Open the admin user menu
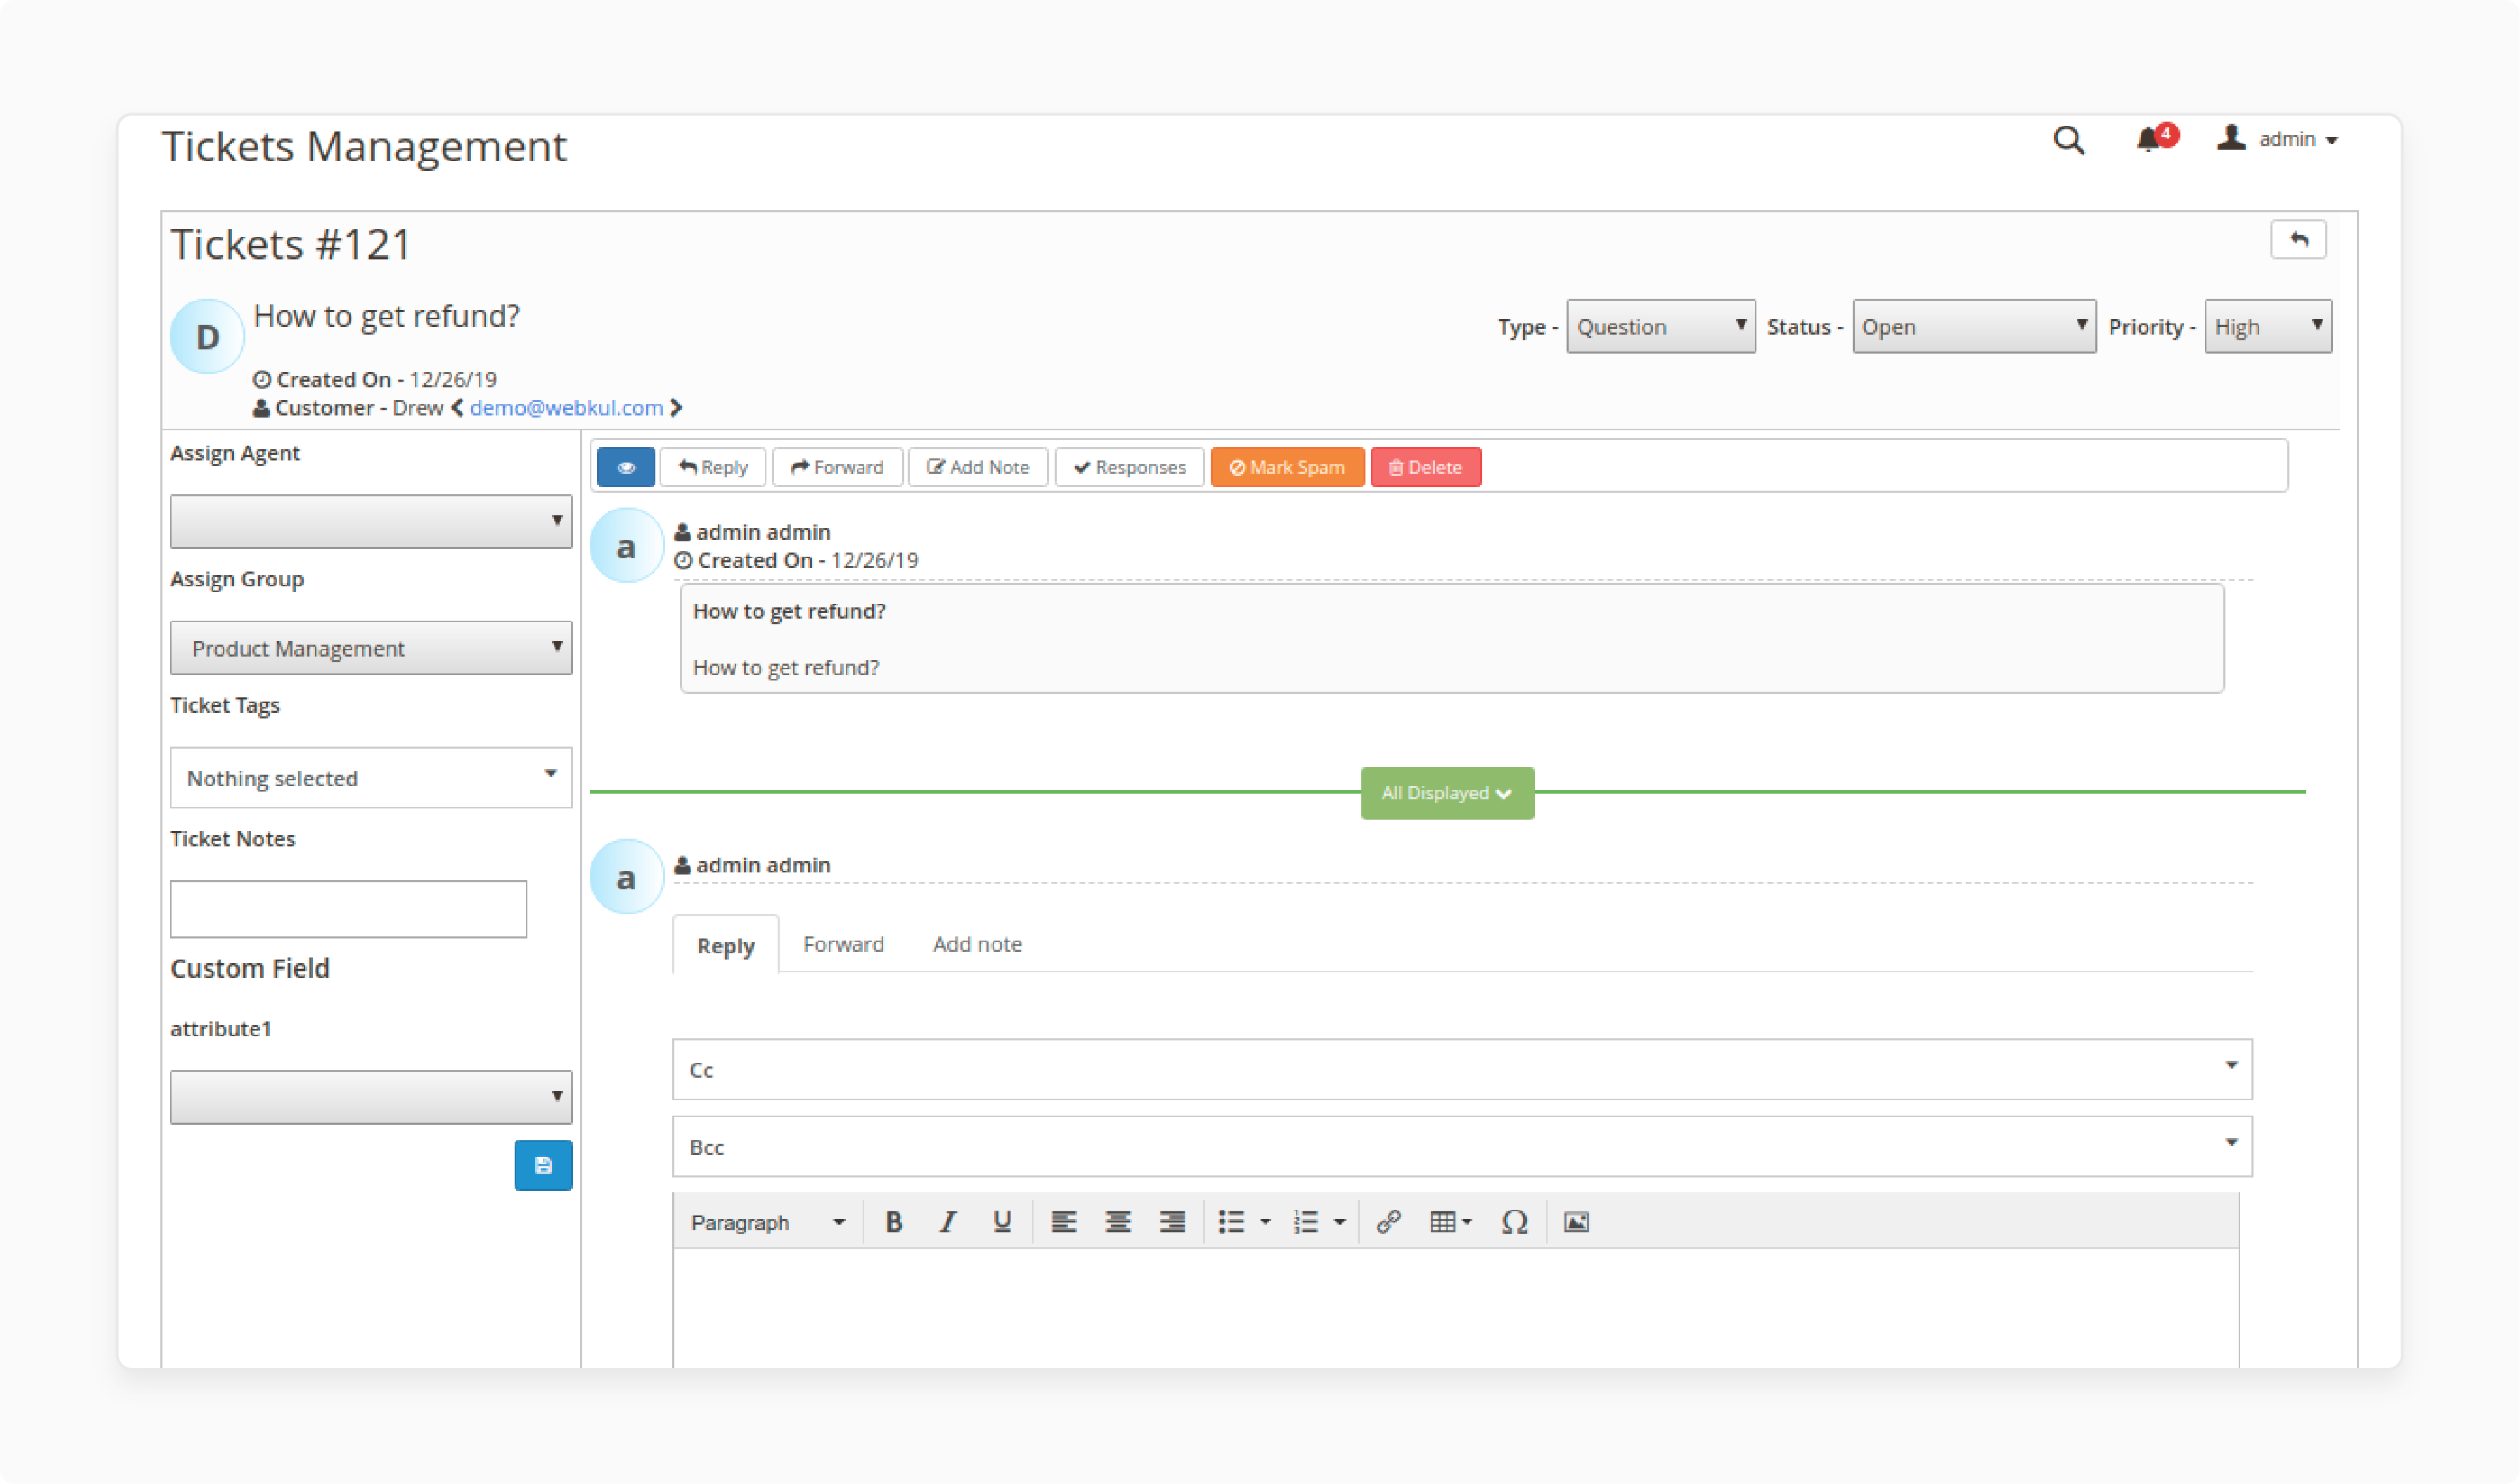This screenshot has width=2520, height=1484. click(2277, 139)
